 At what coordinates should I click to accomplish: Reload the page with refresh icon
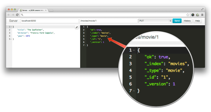coord(17,15)
